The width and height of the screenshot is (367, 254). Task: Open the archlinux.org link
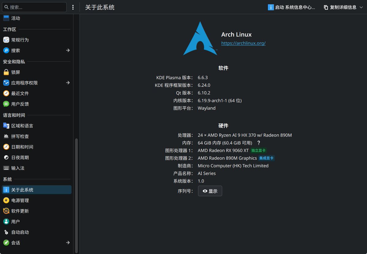pyautogui.click(x=243, y=43)
